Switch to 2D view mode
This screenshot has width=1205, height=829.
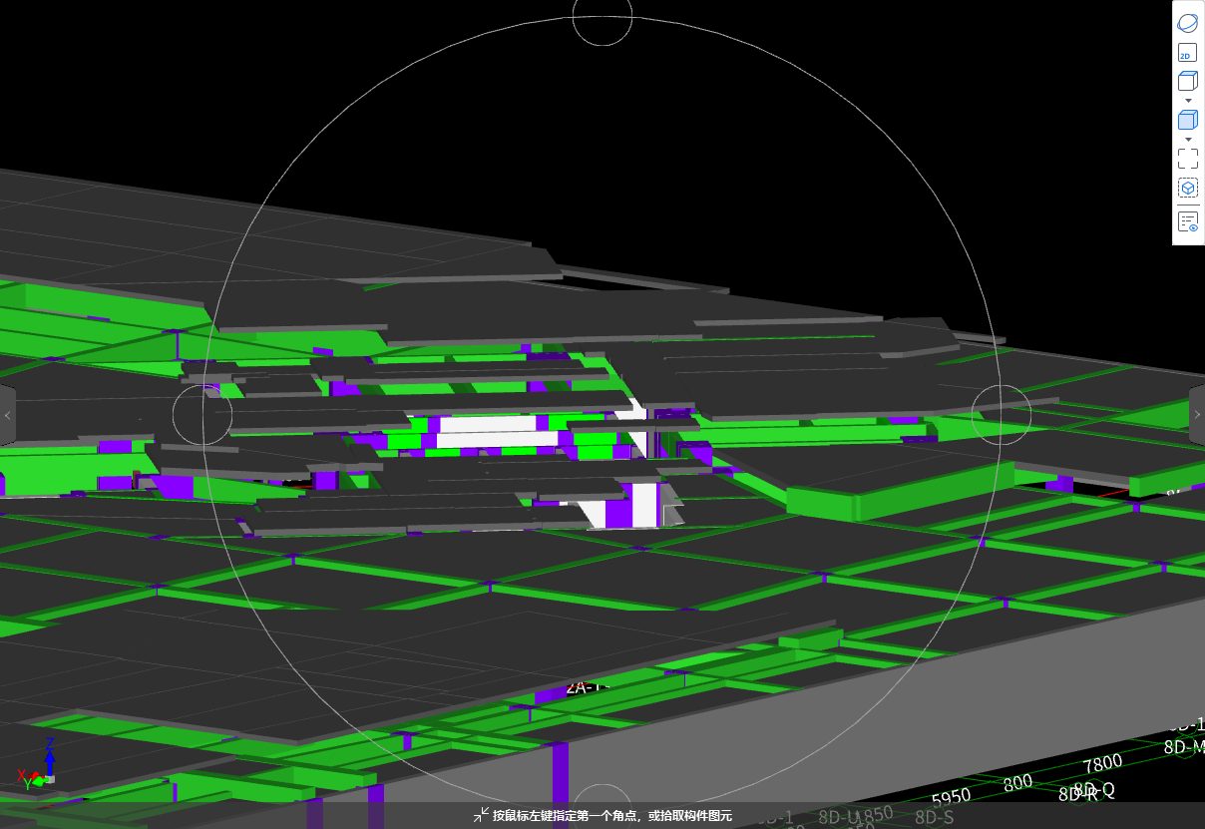[1187, 54]
